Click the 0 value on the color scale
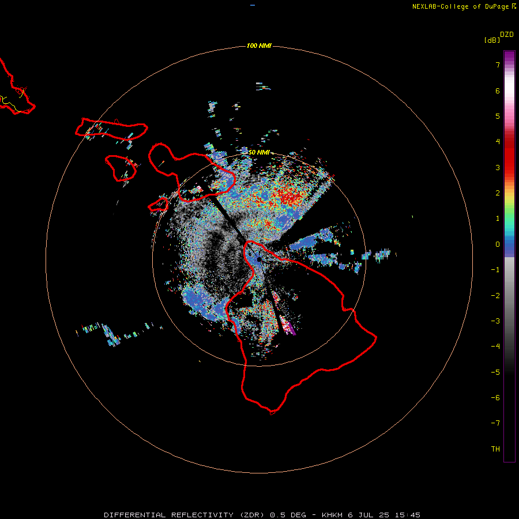Viewport: 519px width, 519px height. [x=498, y=245]
